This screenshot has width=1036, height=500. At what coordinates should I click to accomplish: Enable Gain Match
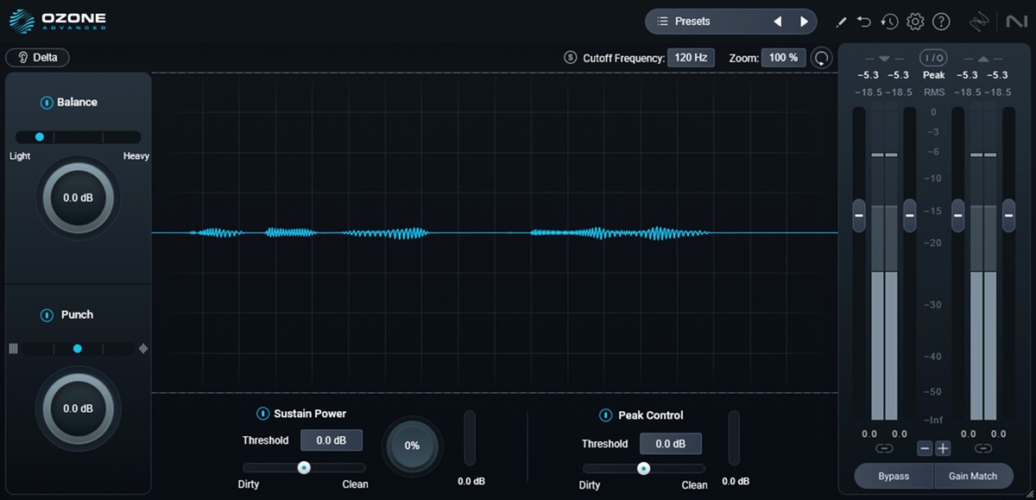[973, 476]
